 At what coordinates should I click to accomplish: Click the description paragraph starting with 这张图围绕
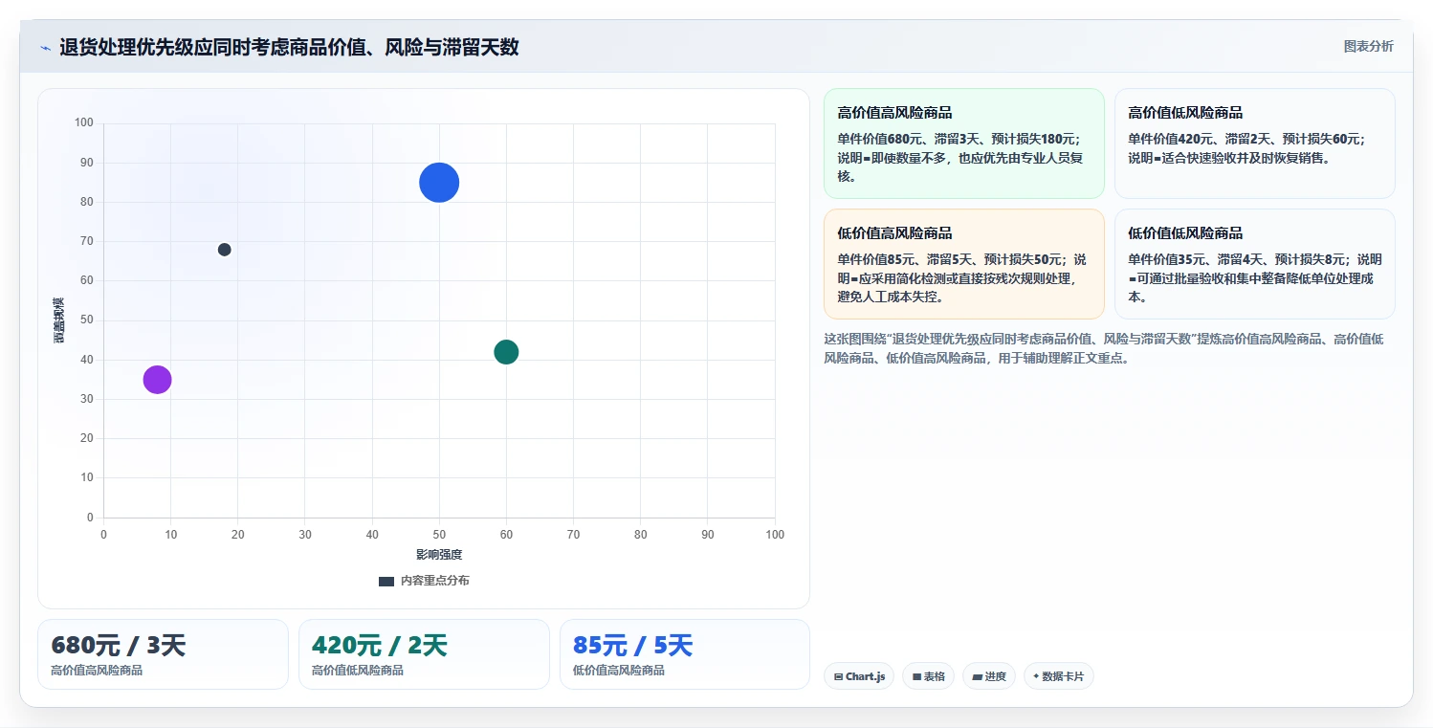tap(1104, 348)
